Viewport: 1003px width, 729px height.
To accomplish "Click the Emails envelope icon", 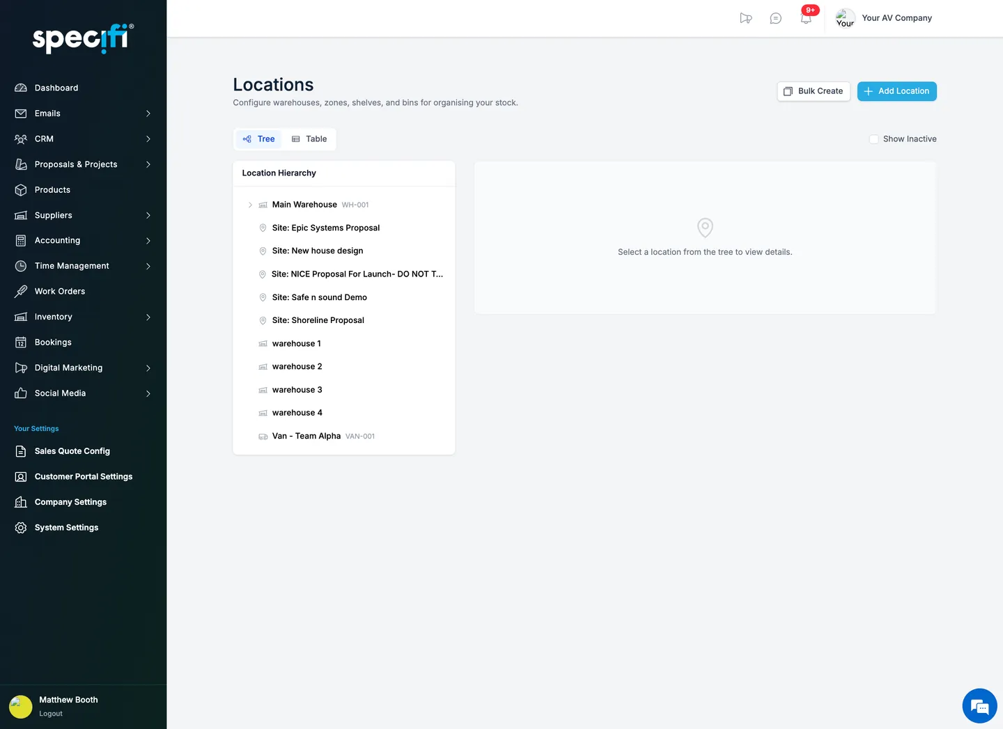I will 21,113.
